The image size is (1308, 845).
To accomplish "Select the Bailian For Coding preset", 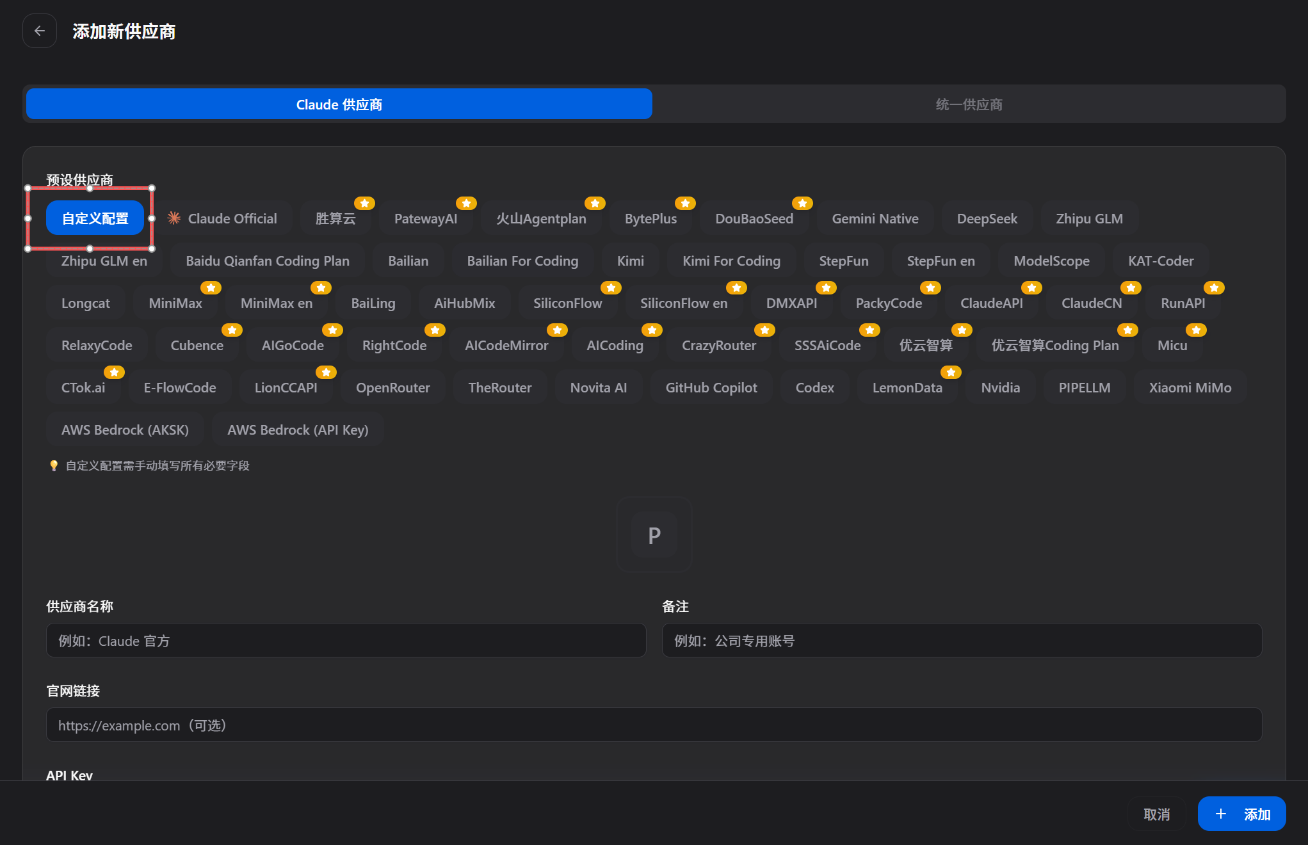I will click(x=522, y=261).
